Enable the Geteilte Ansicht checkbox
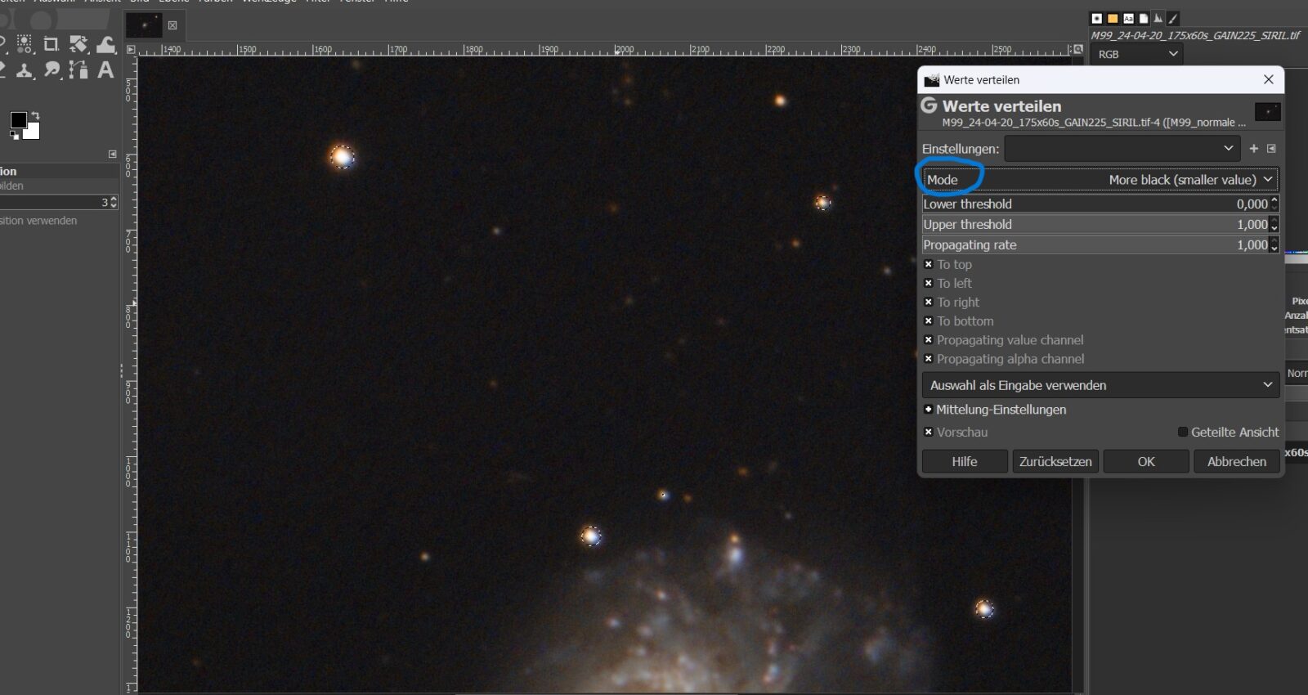The width and height of the screenshot is (1308, 695). (1182, 432)
